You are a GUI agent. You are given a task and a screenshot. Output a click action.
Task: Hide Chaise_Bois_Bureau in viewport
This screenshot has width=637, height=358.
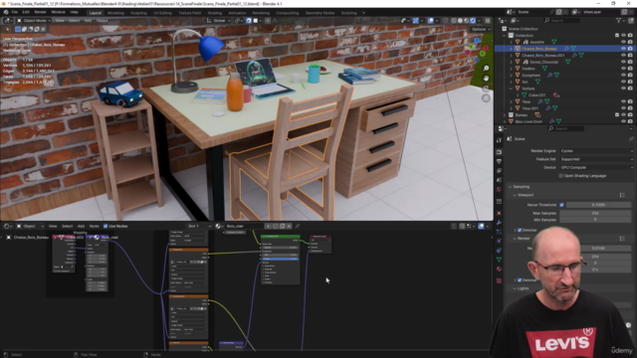[623, 49]
